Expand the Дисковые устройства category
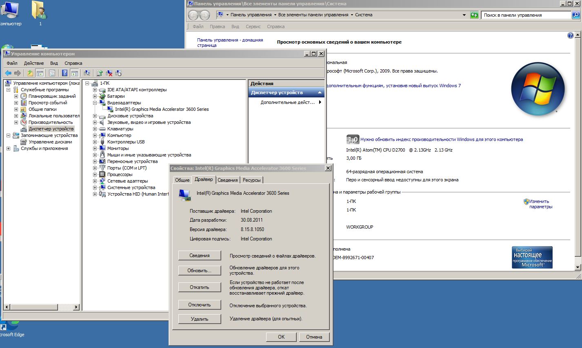The height and width of the screenshot is (348, 582). click(x=95, y=116)
